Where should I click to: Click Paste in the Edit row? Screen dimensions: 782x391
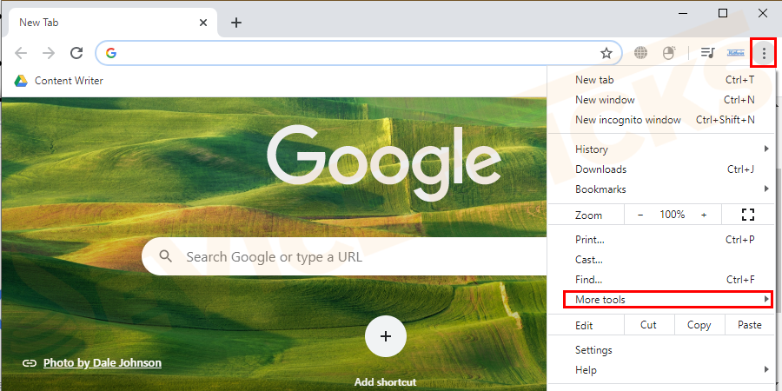[750, 325]
